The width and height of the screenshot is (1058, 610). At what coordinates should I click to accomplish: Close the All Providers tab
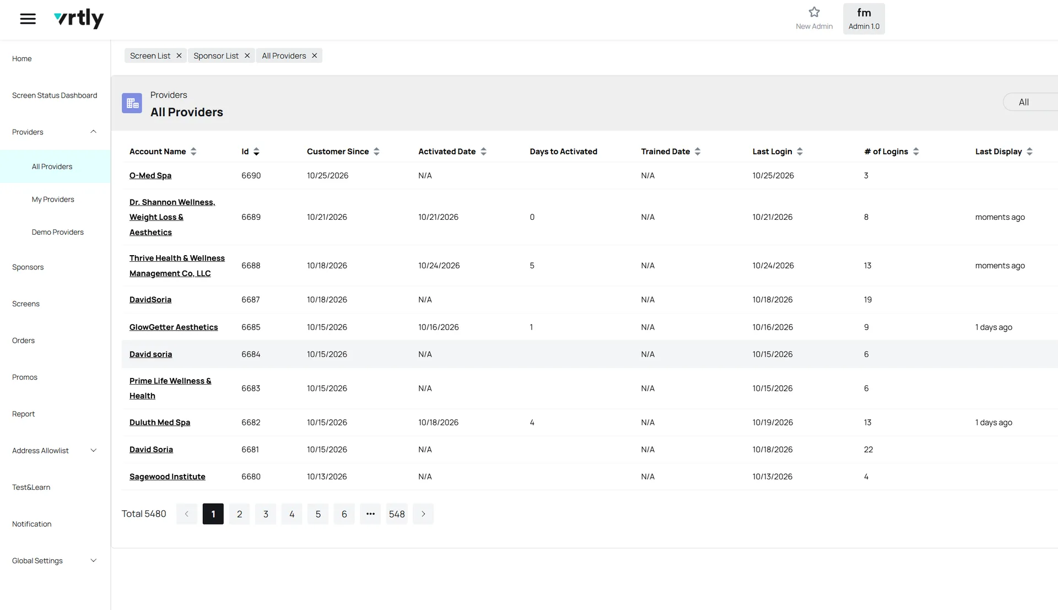click(315, 56)
